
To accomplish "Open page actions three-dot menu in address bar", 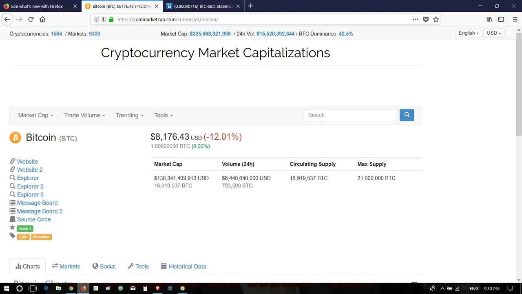I will coord(415,19).
